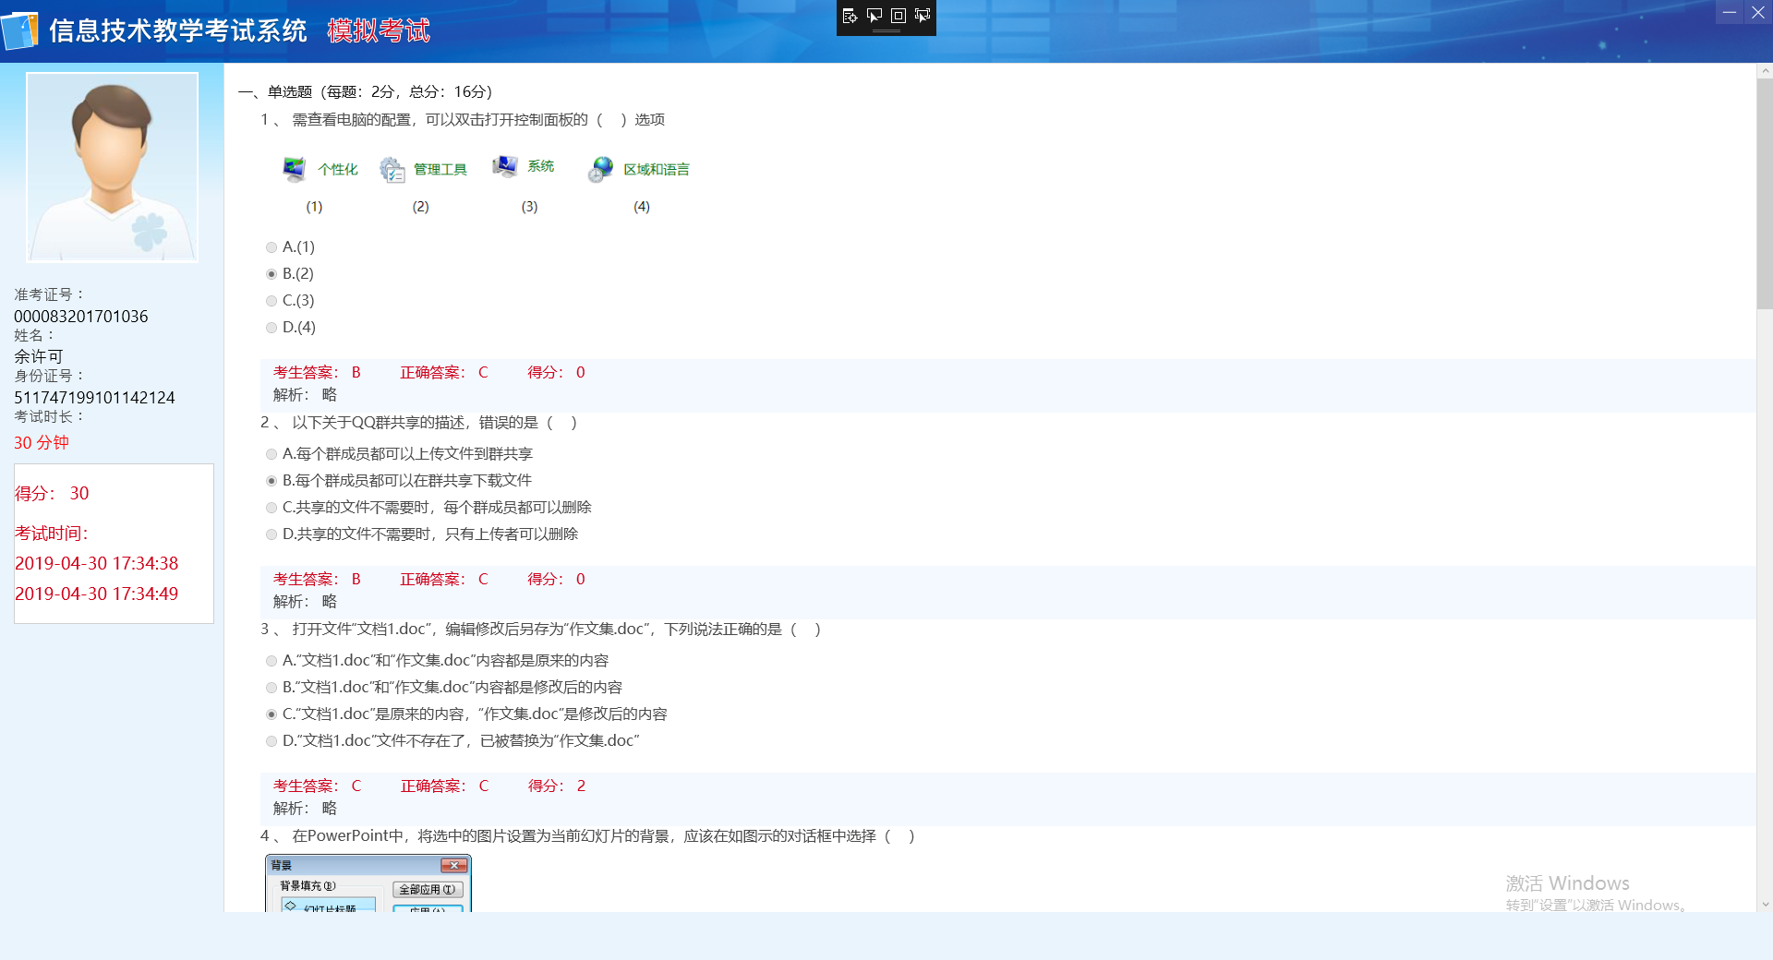Click the Track Focused Element icon

click(x=922, y=16)
